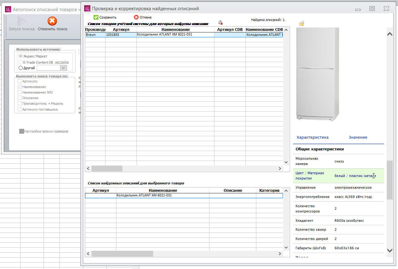This screenshot has height=269, width=398.
Task: Click the Наименование header in products table
Action: [175, 29]
